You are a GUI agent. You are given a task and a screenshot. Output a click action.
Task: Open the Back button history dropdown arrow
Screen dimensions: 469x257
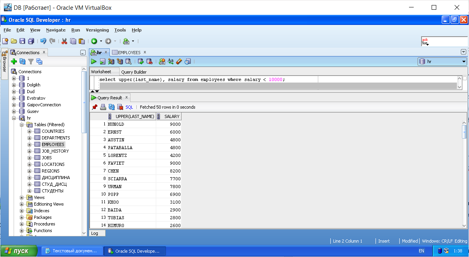pyautogui.click(x=101, y=41)
